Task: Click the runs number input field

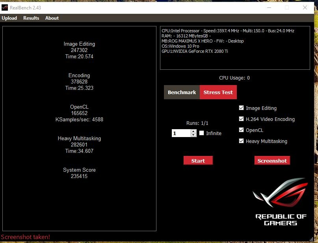Action: pyautogui.click(x=181, y=133)
